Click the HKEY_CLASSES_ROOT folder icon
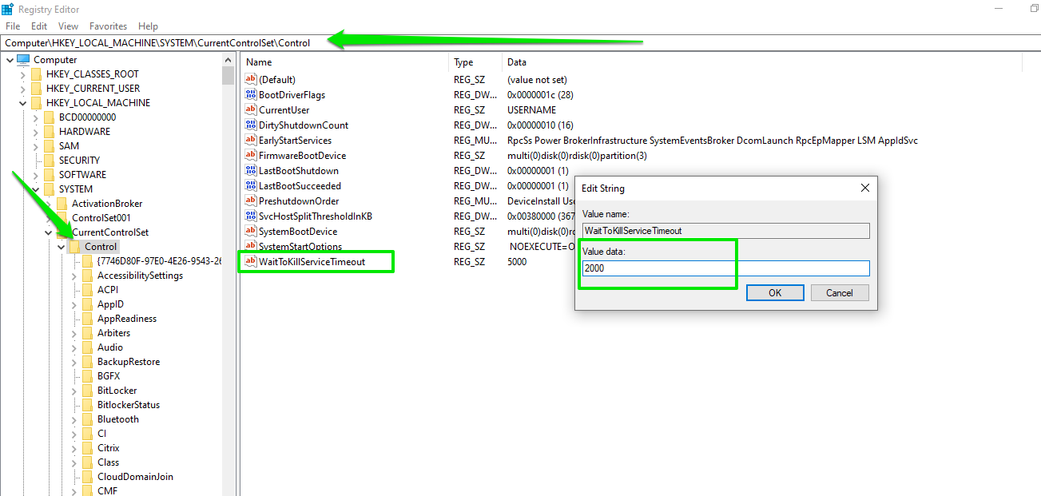1041x496 pixels. pyautogui.click(x=37, y=74)
